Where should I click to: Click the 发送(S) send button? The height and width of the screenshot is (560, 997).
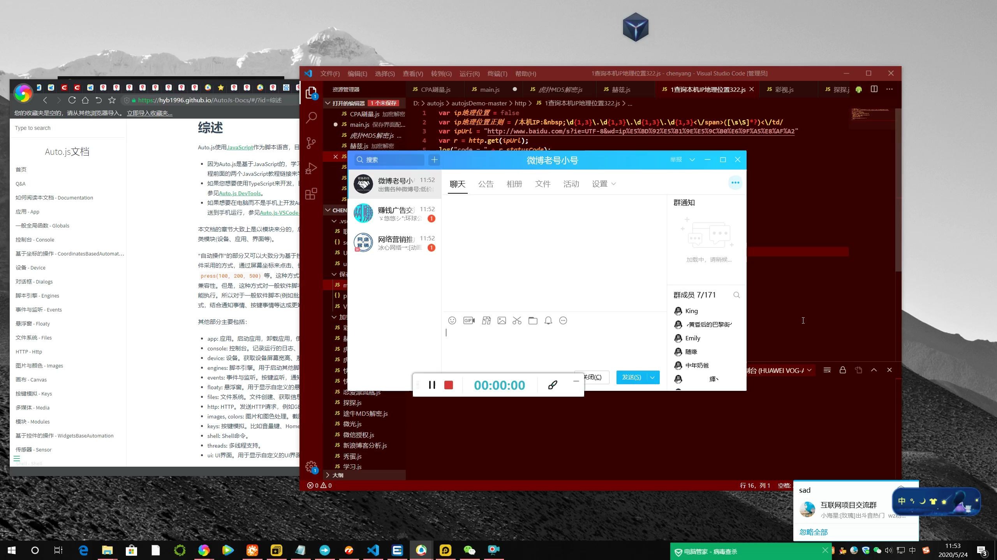pos(631,377)
